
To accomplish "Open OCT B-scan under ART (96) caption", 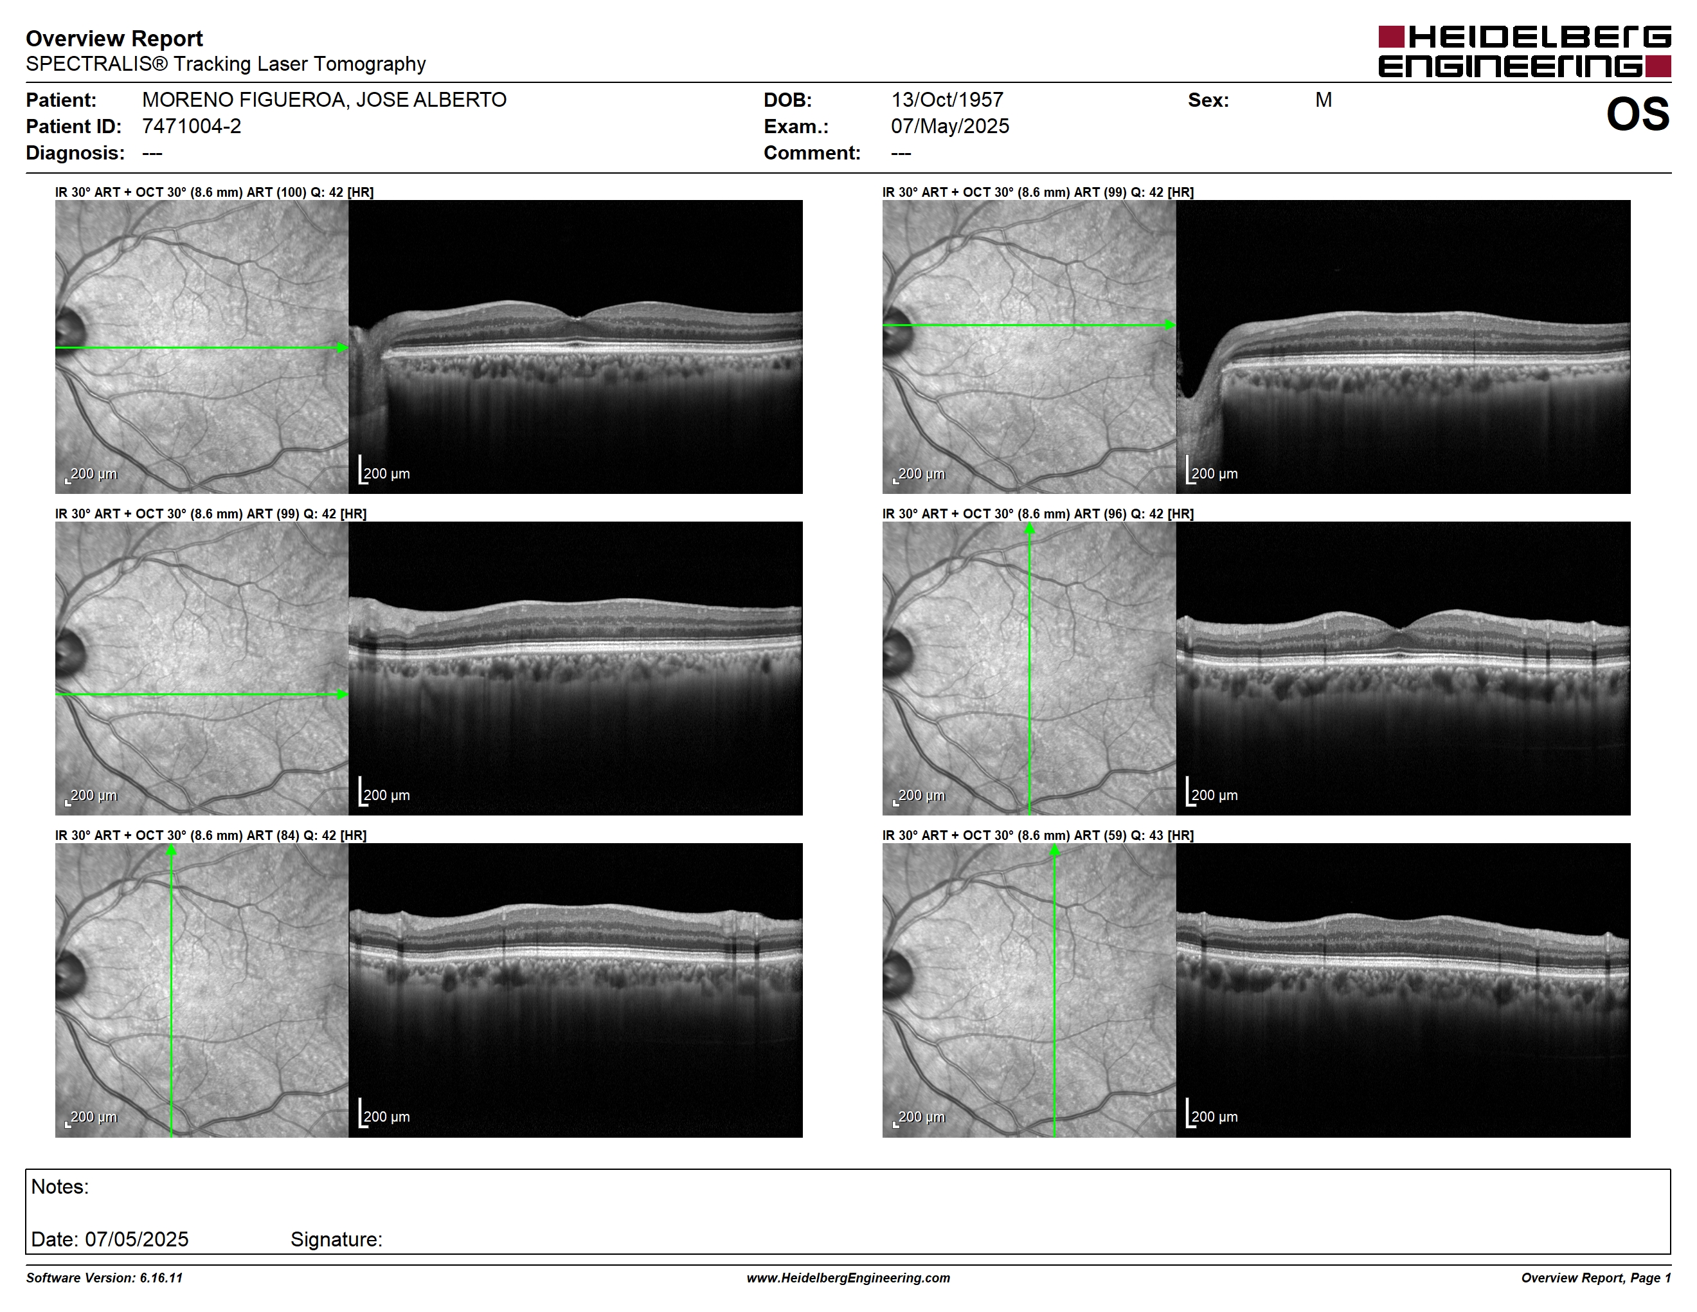I will point(1403,668).
